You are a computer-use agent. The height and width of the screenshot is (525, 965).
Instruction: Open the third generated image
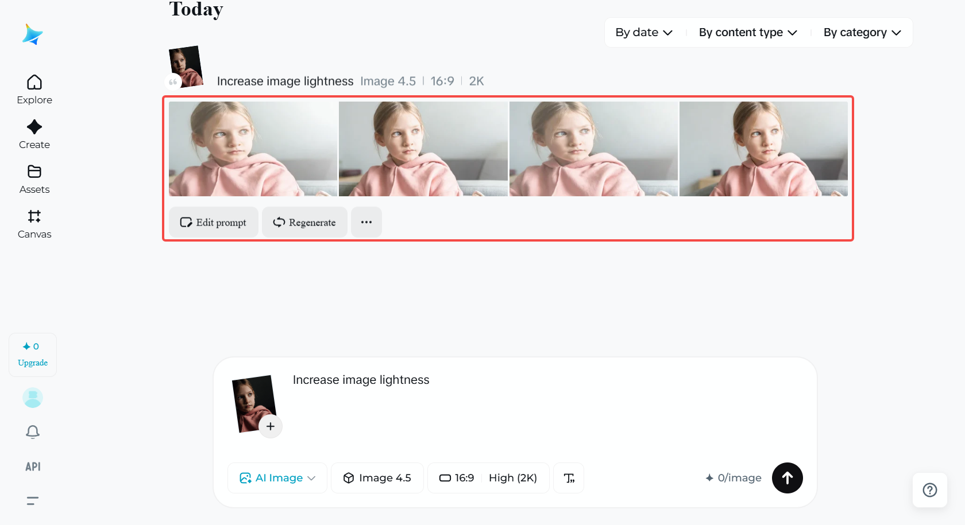[593, 149]
